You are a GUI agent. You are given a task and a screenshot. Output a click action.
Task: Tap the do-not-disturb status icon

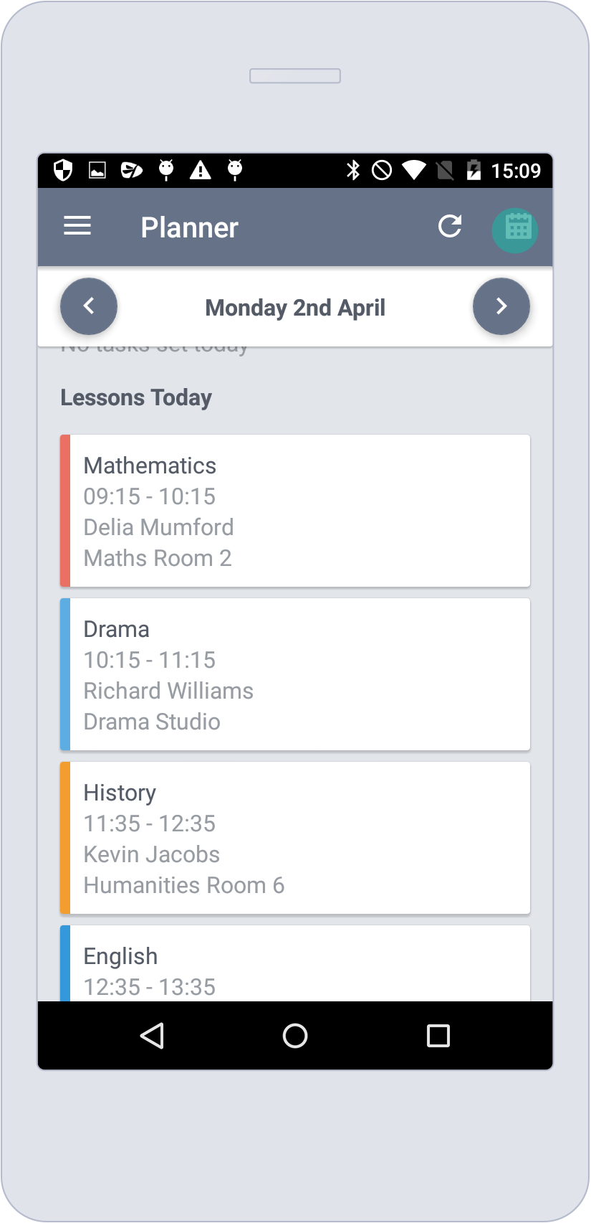coord(382,170)
